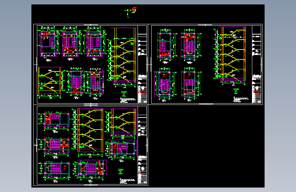Click the title block strip of the top-left sheet
The width and height of the screenshot is (296, 192).
(142, 65)
